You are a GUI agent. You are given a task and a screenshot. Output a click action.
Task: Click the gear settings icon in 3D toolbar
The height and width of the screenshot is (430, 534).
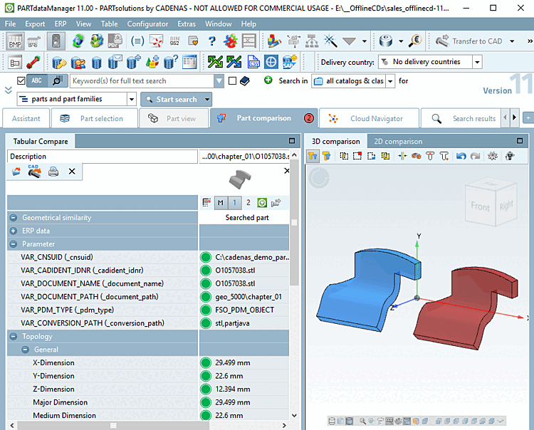click(492, 155)
